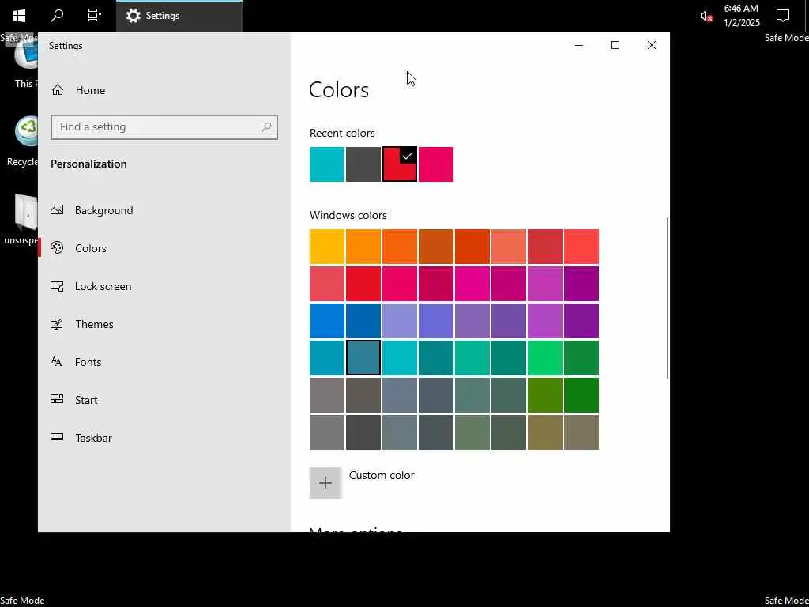Image resolution: width=809 pixels, height=607 pixels.
Task: Open the Windows Start menu button
Action: click(x=19, y=16)
